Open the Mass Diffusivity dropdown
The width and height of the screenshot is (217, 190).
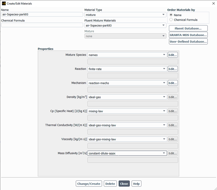127,153
